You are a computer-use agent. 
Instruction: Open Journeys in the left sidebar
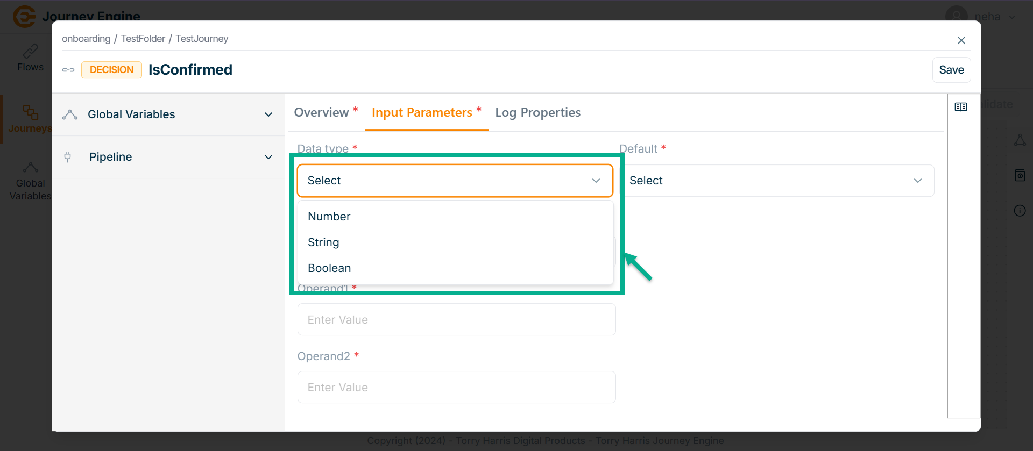(30, 119)
